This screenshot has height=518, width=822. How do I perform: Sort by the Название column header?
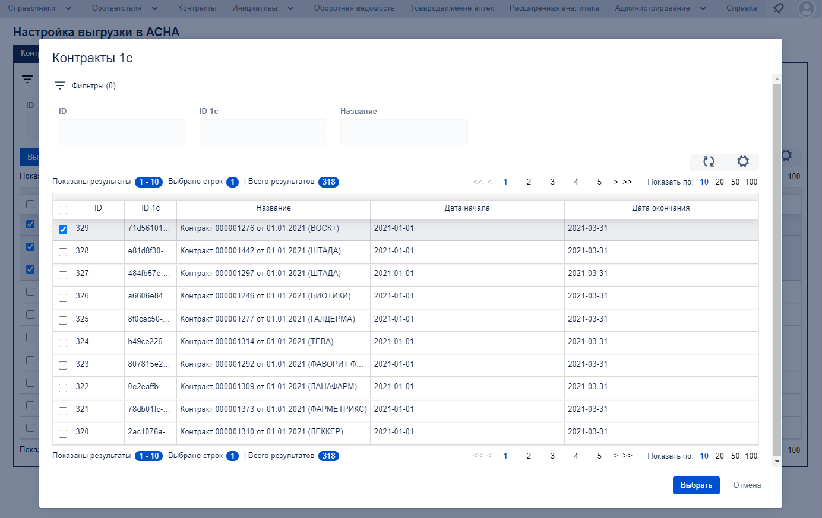(273, 208)
